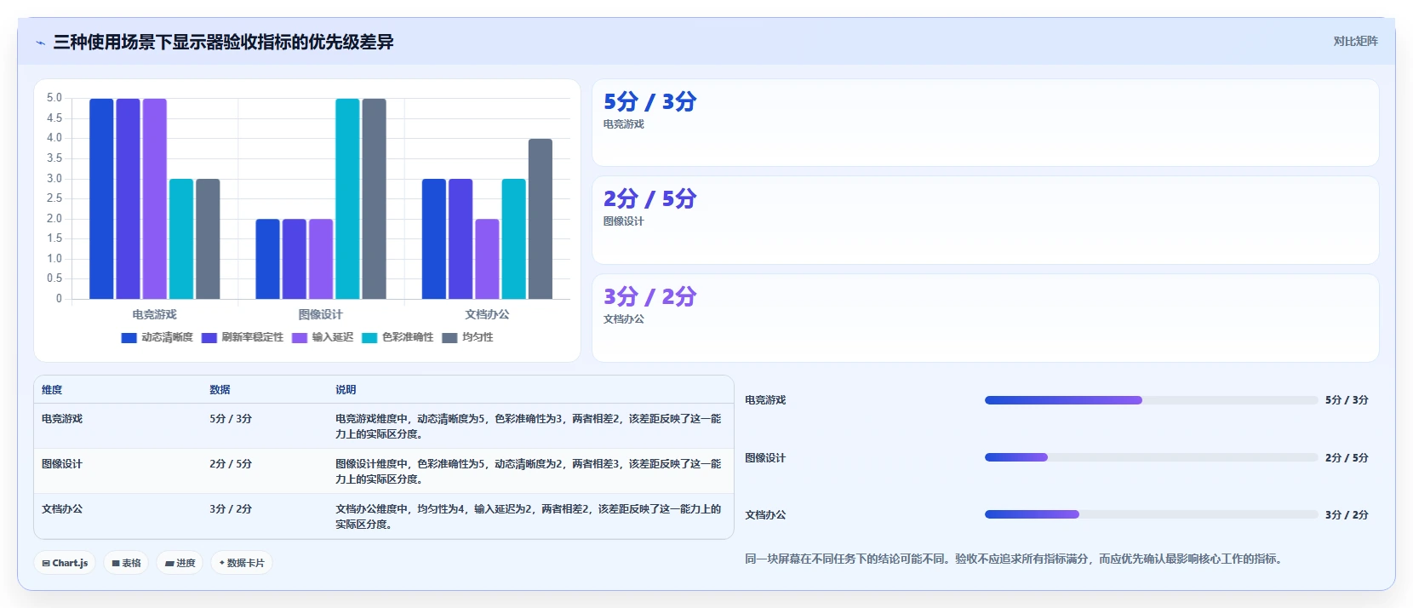This screenshot has width=1413, height=608.
Task: Toggle the 刷新率稳定性 legend series
Action: coord(243,337)
